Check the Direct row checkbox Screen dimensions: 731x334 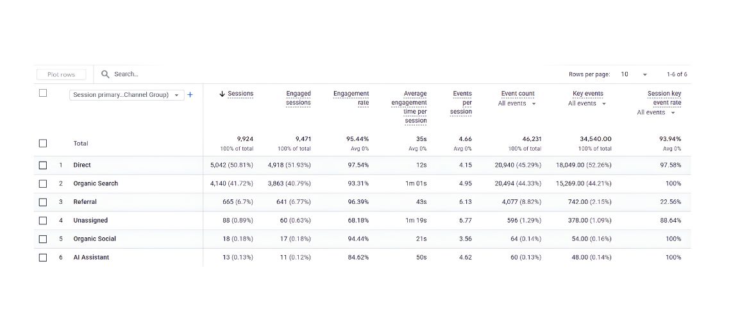click(43, 165)
